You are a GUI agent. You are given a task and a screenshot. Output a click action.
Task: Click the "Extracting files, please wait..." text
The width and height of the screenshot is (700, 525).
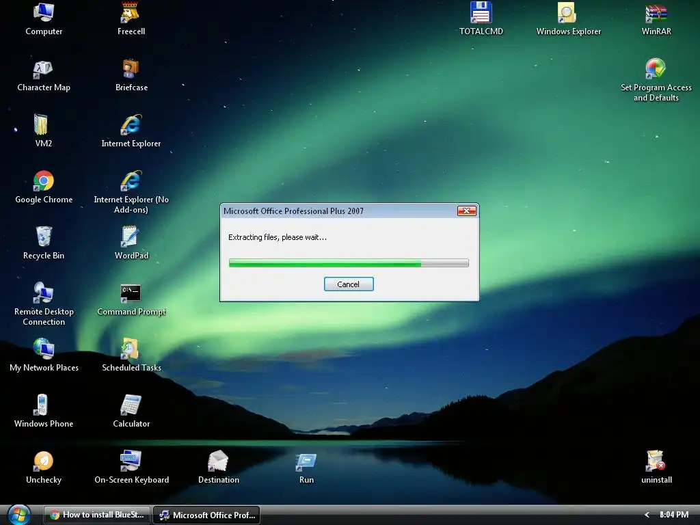[278, 237]
